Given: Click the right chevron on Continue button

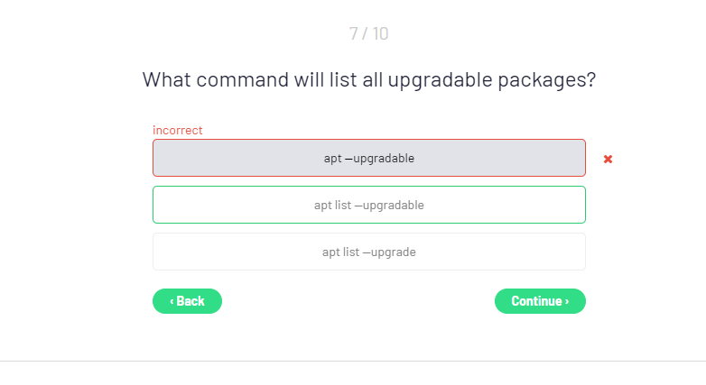Looking at the screenshot, I should tap(567, 301).
